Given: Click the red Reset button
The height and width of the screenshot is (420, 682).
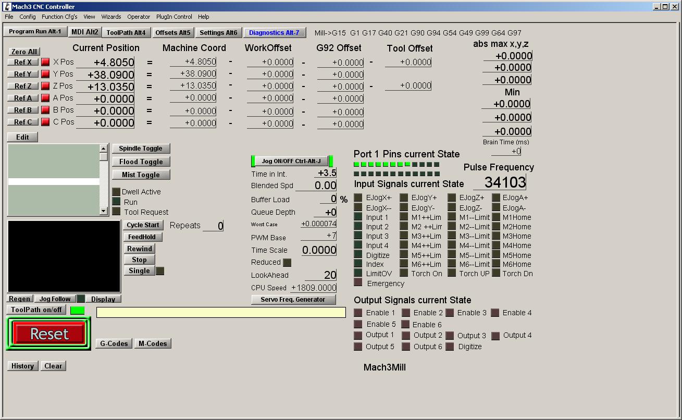Looking at the screenshot, I should (x=49, y=333).
